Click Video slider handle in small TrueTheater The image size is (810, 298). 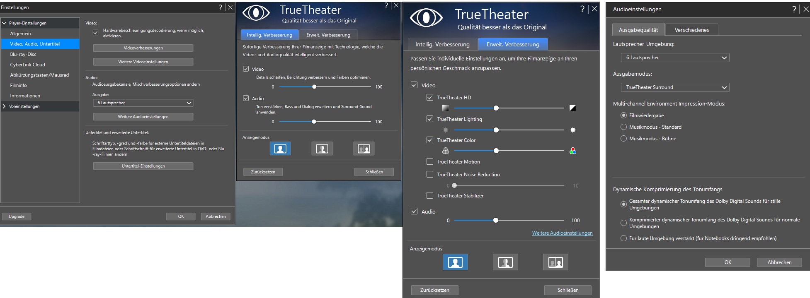[314, 87]
